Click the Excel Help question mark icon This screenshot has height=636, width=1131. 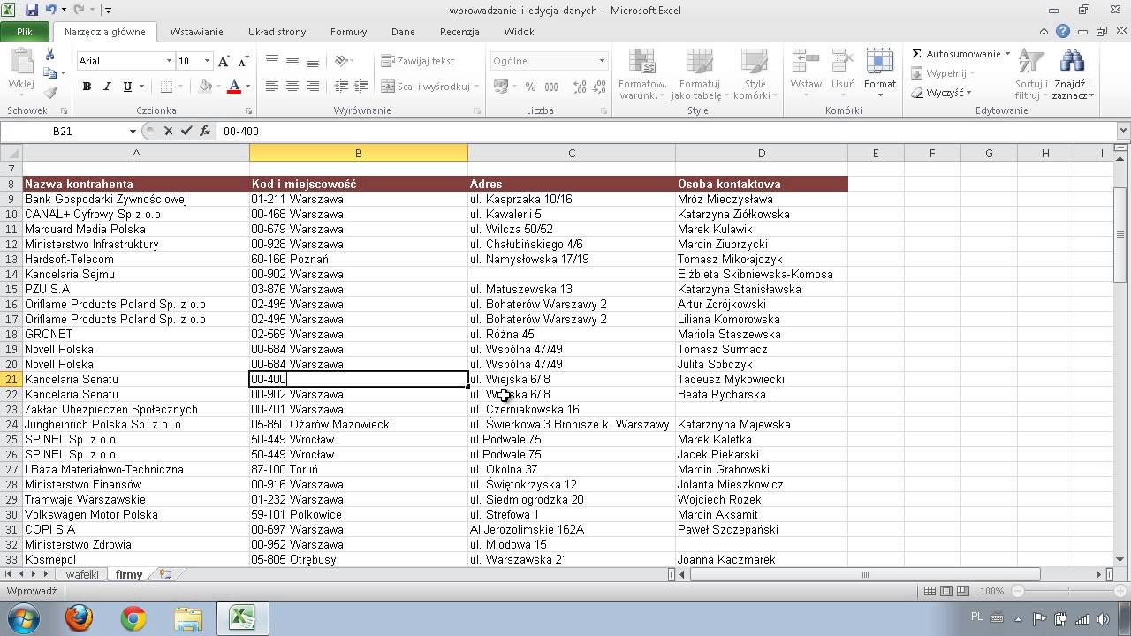coord(1063,31)
